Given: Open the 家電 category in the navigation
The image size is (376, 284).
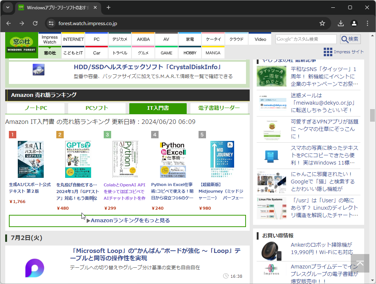Looking at the screenshot, I should click(190, 39).
